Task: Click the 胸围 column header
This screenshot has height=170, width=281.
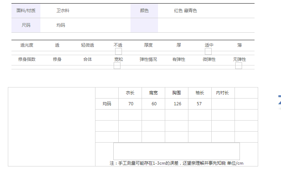Action: pyautogui.click(x=177, y=93)
